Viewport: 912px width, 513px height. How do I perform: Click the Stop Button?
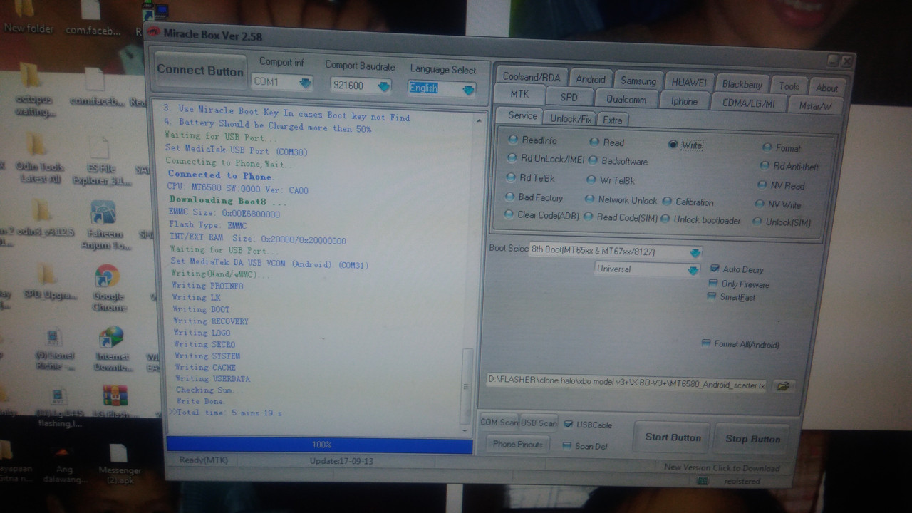point(752,439)
